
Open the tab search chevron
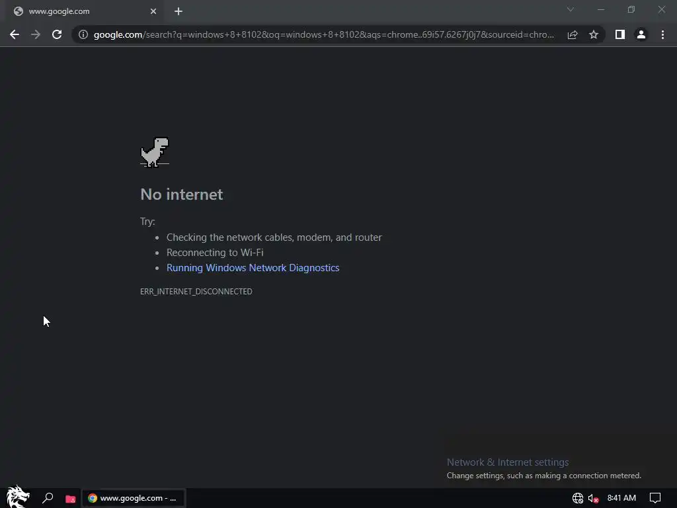point(571,9)
